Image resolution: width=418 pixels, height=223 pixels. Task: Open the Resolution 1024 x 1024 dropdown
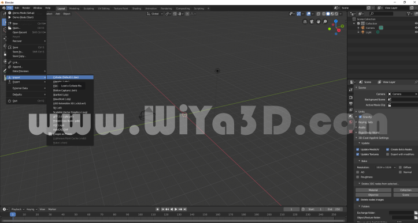coord(386,167)
